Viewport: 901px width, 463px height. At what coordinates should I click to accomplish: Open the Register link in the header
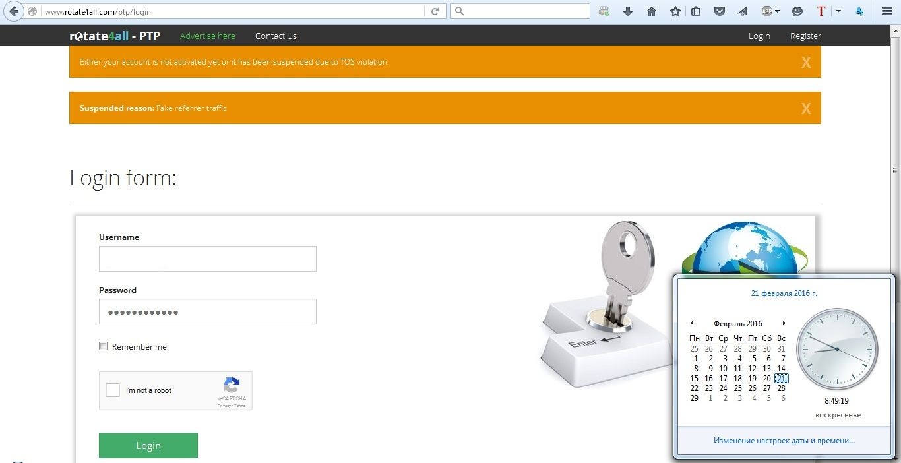click(x=805, y=36)
